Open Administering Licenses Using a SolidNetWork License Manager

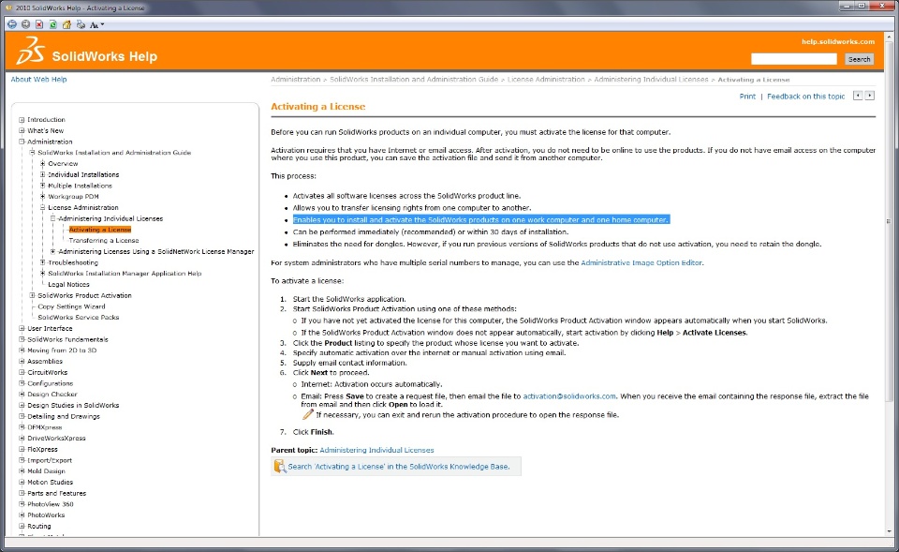pyautogui.click(x=156, y=251)
